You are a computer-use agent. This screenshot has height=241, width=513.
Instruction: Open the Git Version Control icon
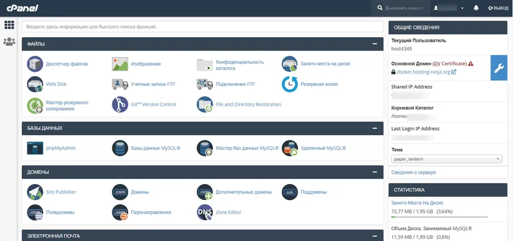pyautogui.click(x=120, y=104)
